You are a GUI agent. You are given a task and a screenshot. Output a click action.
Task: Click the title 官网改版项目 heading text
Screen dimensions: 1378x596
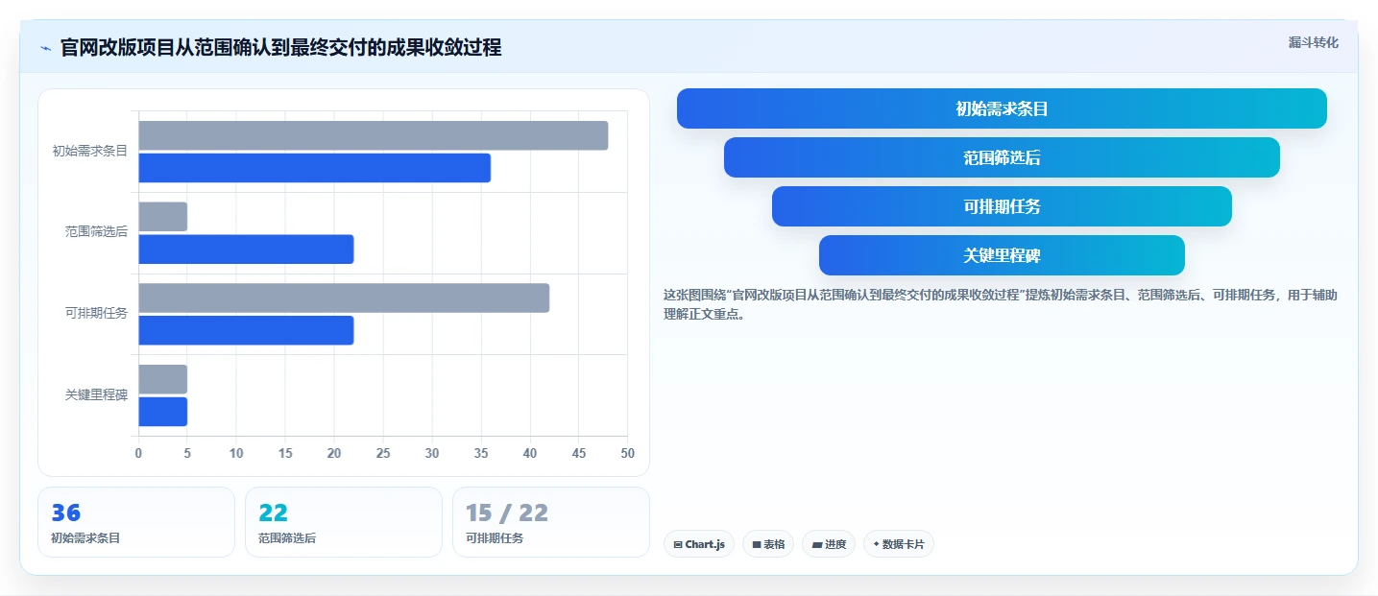280,47
